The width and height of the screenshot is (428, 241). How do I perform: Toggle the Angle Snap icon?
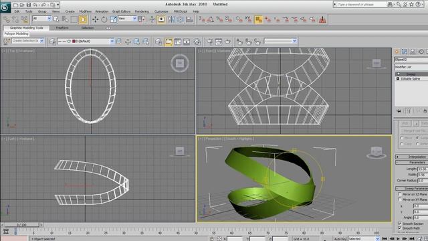click(x=211, y=19)
